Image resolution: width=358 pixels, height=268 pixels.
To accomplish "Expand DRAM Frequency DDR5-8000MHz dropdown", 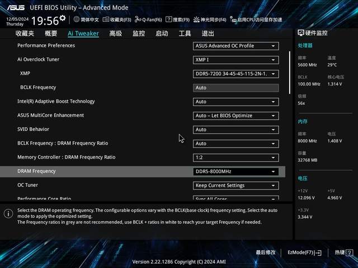I will click(236, 171).
